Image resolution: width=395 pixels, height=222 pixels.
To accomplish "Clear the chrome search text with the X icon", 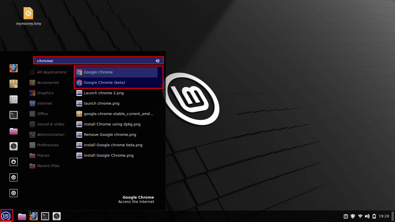I will point(157,61).
